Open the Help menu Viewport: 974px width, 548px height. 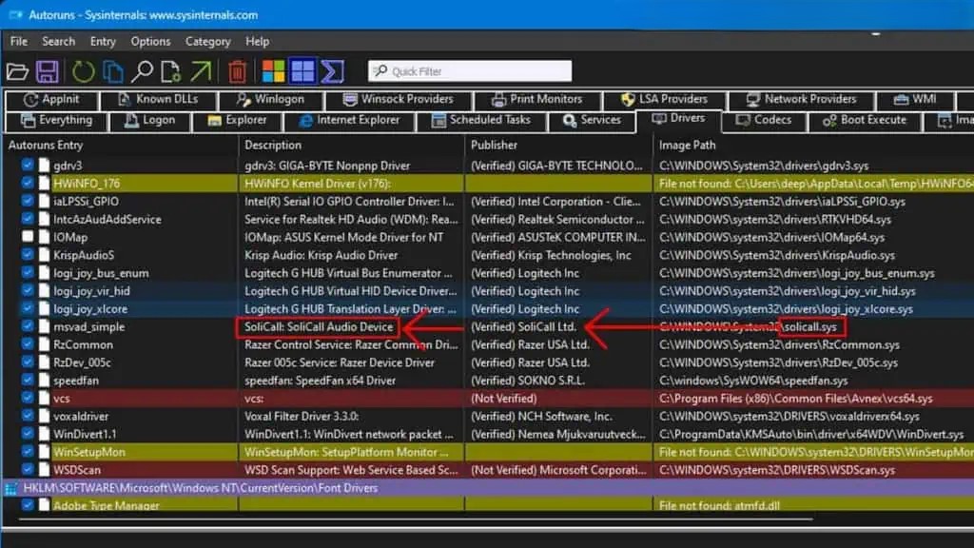click(257, 42)
